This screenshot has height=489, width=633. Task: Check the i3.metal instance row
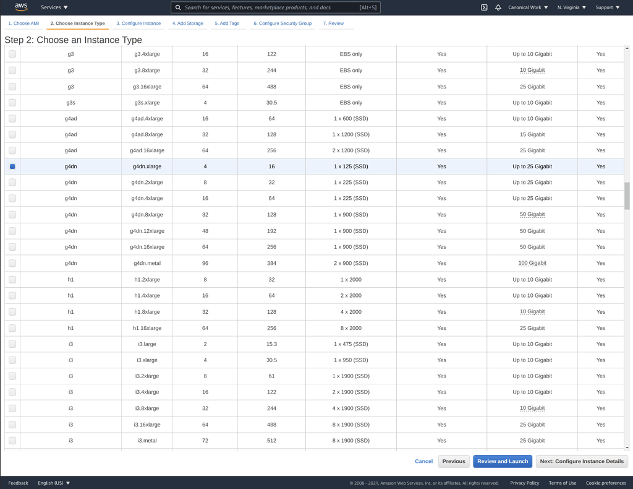12,440
